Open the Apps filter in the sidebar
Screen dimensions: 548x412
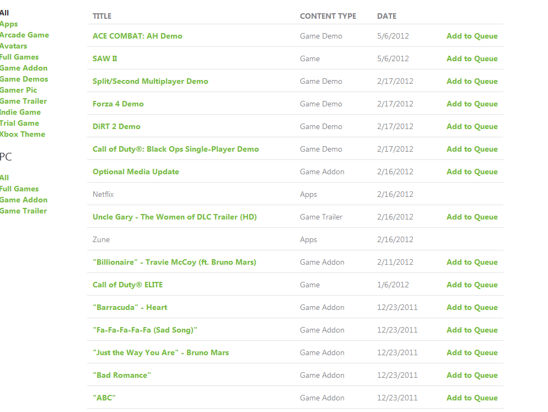tap(9, 24)
